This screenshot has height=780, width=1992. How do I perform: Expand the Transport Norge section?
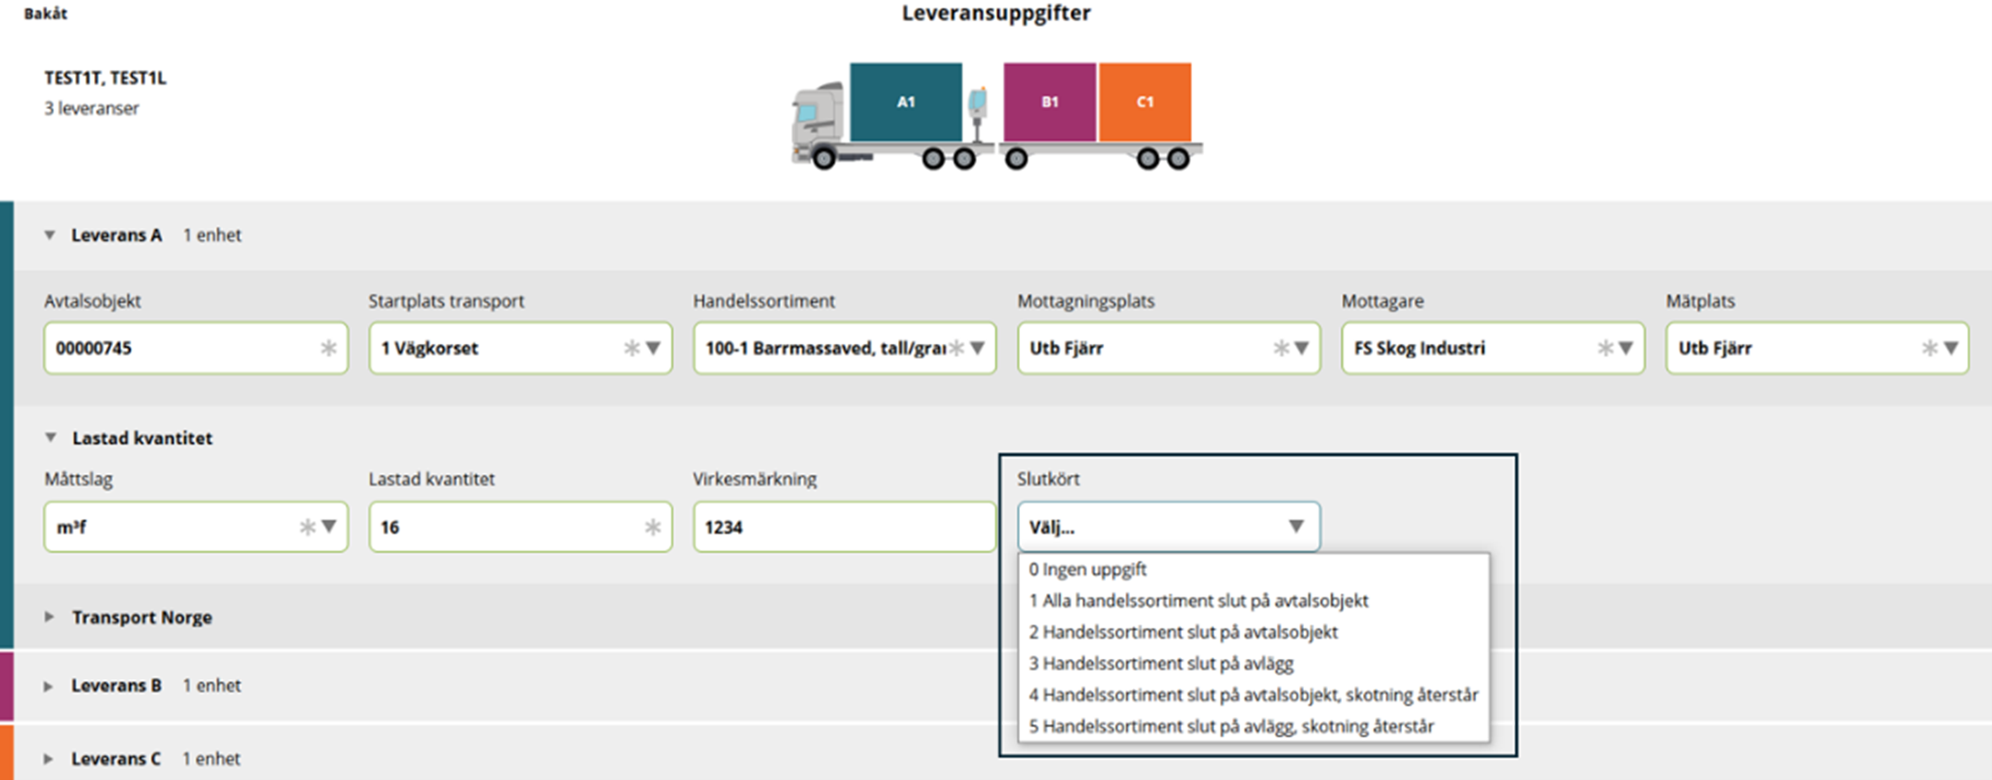pos(50,616)
